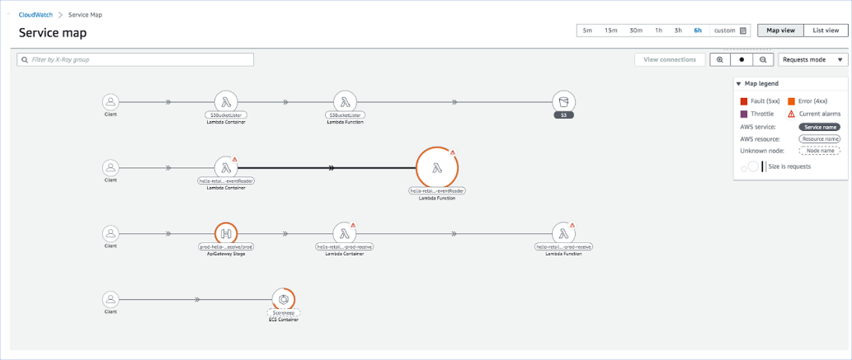Viewport: 852px width, 360px height.
Task: Click the Fault (5xx) red legend swatch
Action: (x=744, y=101)
